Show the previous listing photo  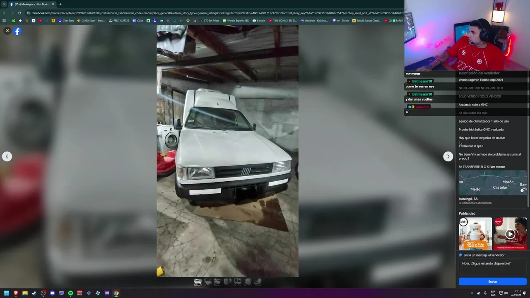[7, 156]
